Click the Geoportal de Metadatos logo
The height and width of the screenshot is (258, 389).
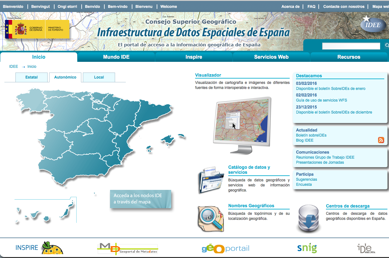pyautogui.click(x=127, y=249)
